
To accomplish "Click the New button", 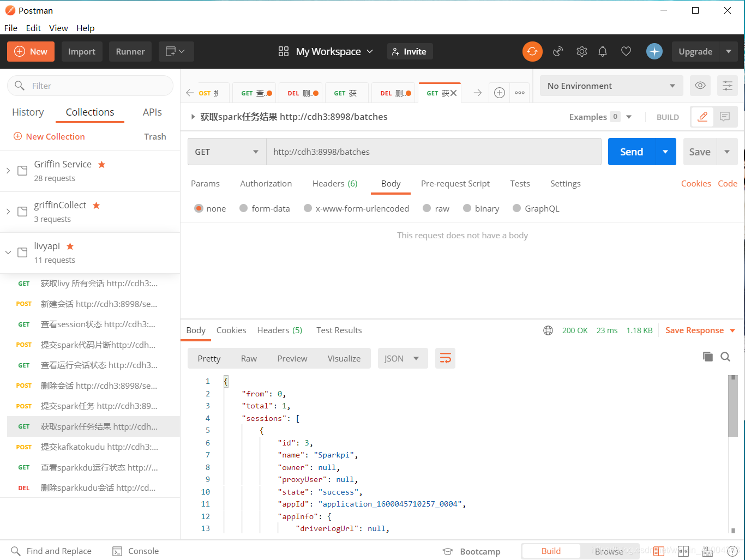I will pyautogui.click(x=31, y=51).
